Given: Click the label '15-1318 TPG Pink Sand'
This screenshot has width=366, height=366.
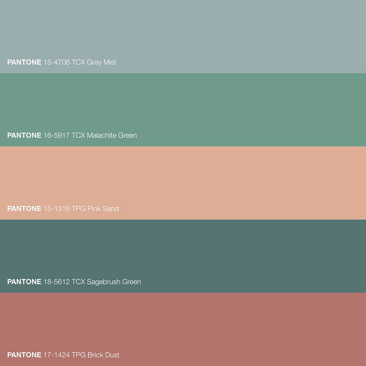Looking at the screenshot, I should tap(81, 208).
